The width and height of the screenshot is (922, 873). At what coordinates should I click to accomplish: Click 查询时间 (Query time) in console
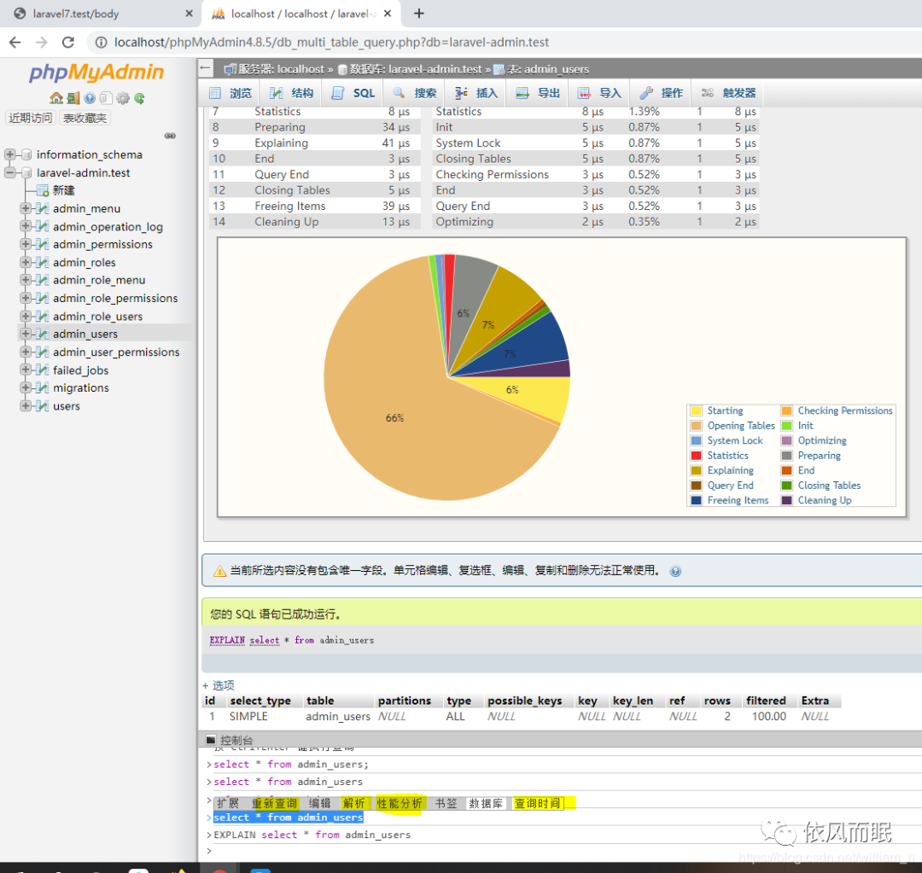point(538,803)
